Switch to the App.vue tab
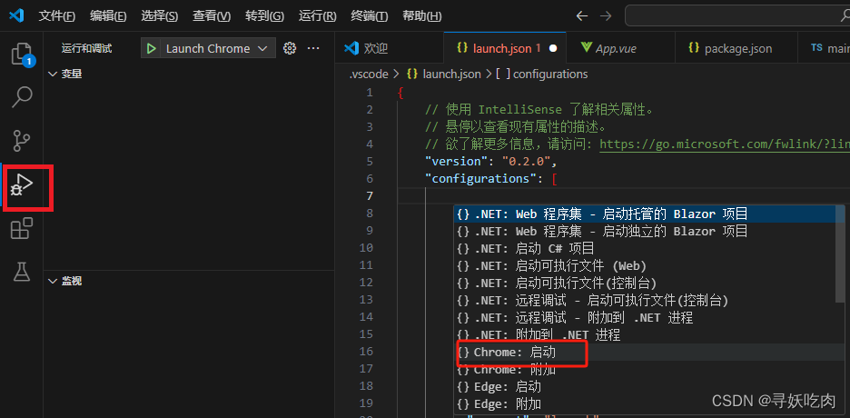The width and height of the screenshot is (850, 418). point(620,48)
